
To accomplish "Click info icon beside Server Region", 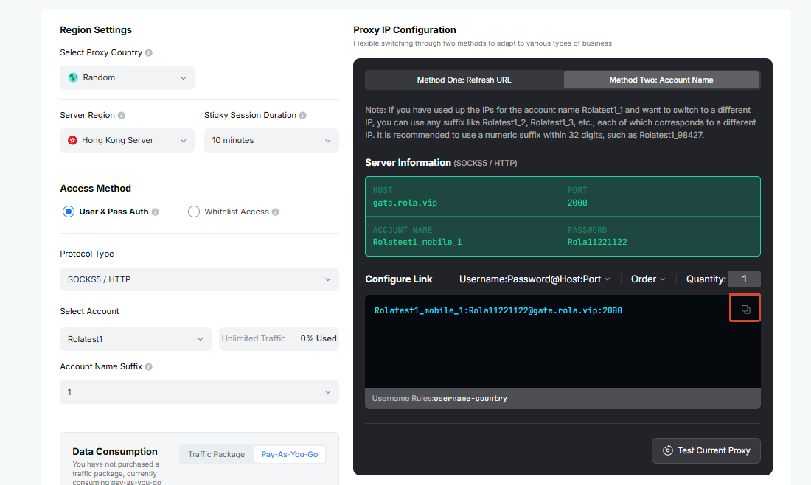I will click(122, 115).
